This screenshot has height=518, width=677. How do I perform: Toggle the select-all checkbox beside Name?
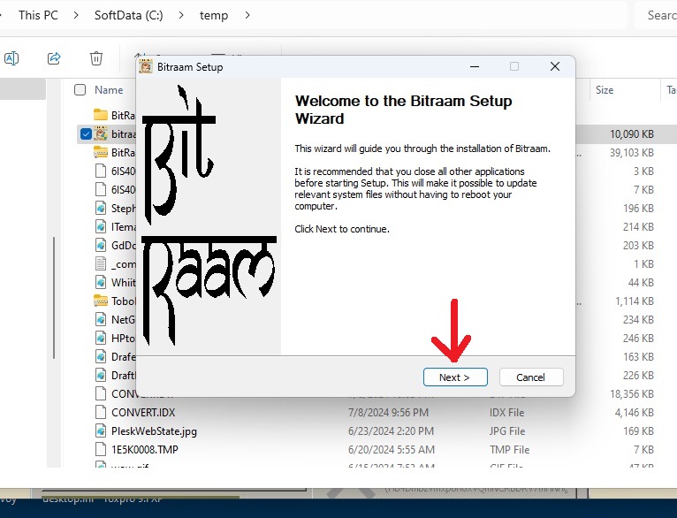pos(80,90)
